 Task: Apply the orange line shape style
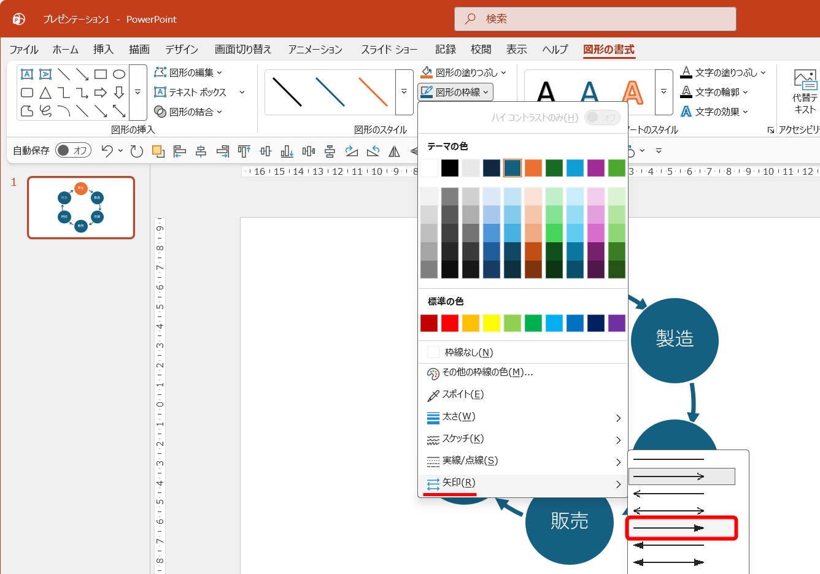[x=373, y=92]
